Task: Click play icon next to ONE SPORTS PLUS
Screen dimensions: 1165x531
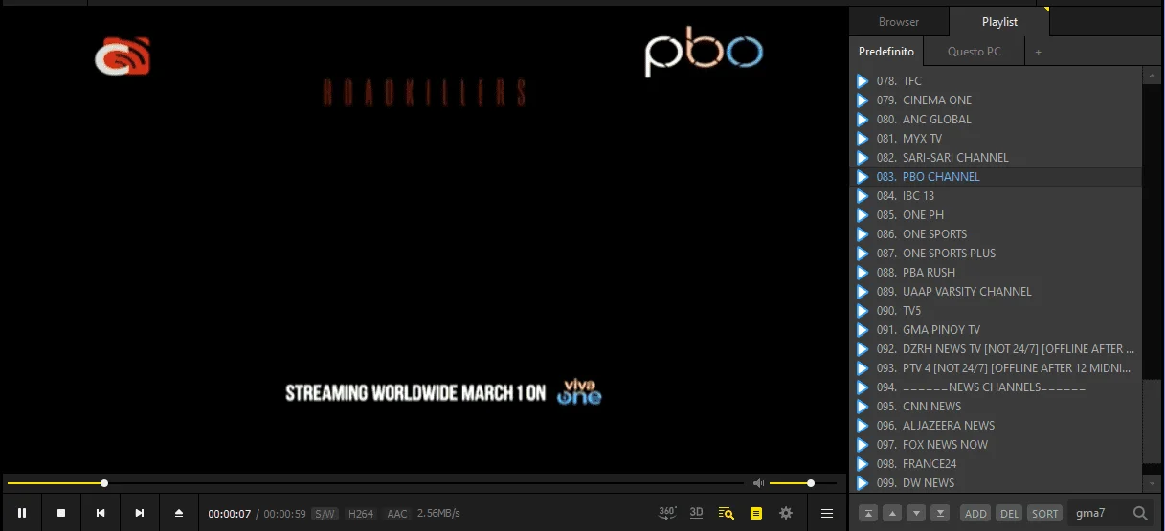Action: (x=863, y=254)
